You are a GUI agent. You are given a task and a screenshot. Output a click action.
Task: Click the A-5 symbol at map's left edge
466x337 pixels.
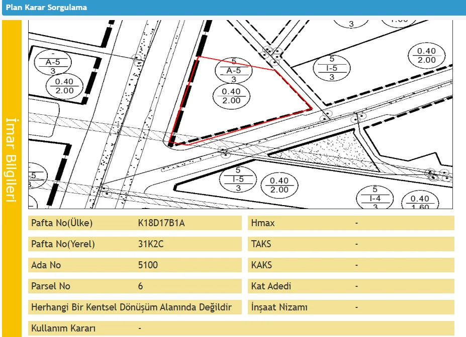[x=52, y=62]
